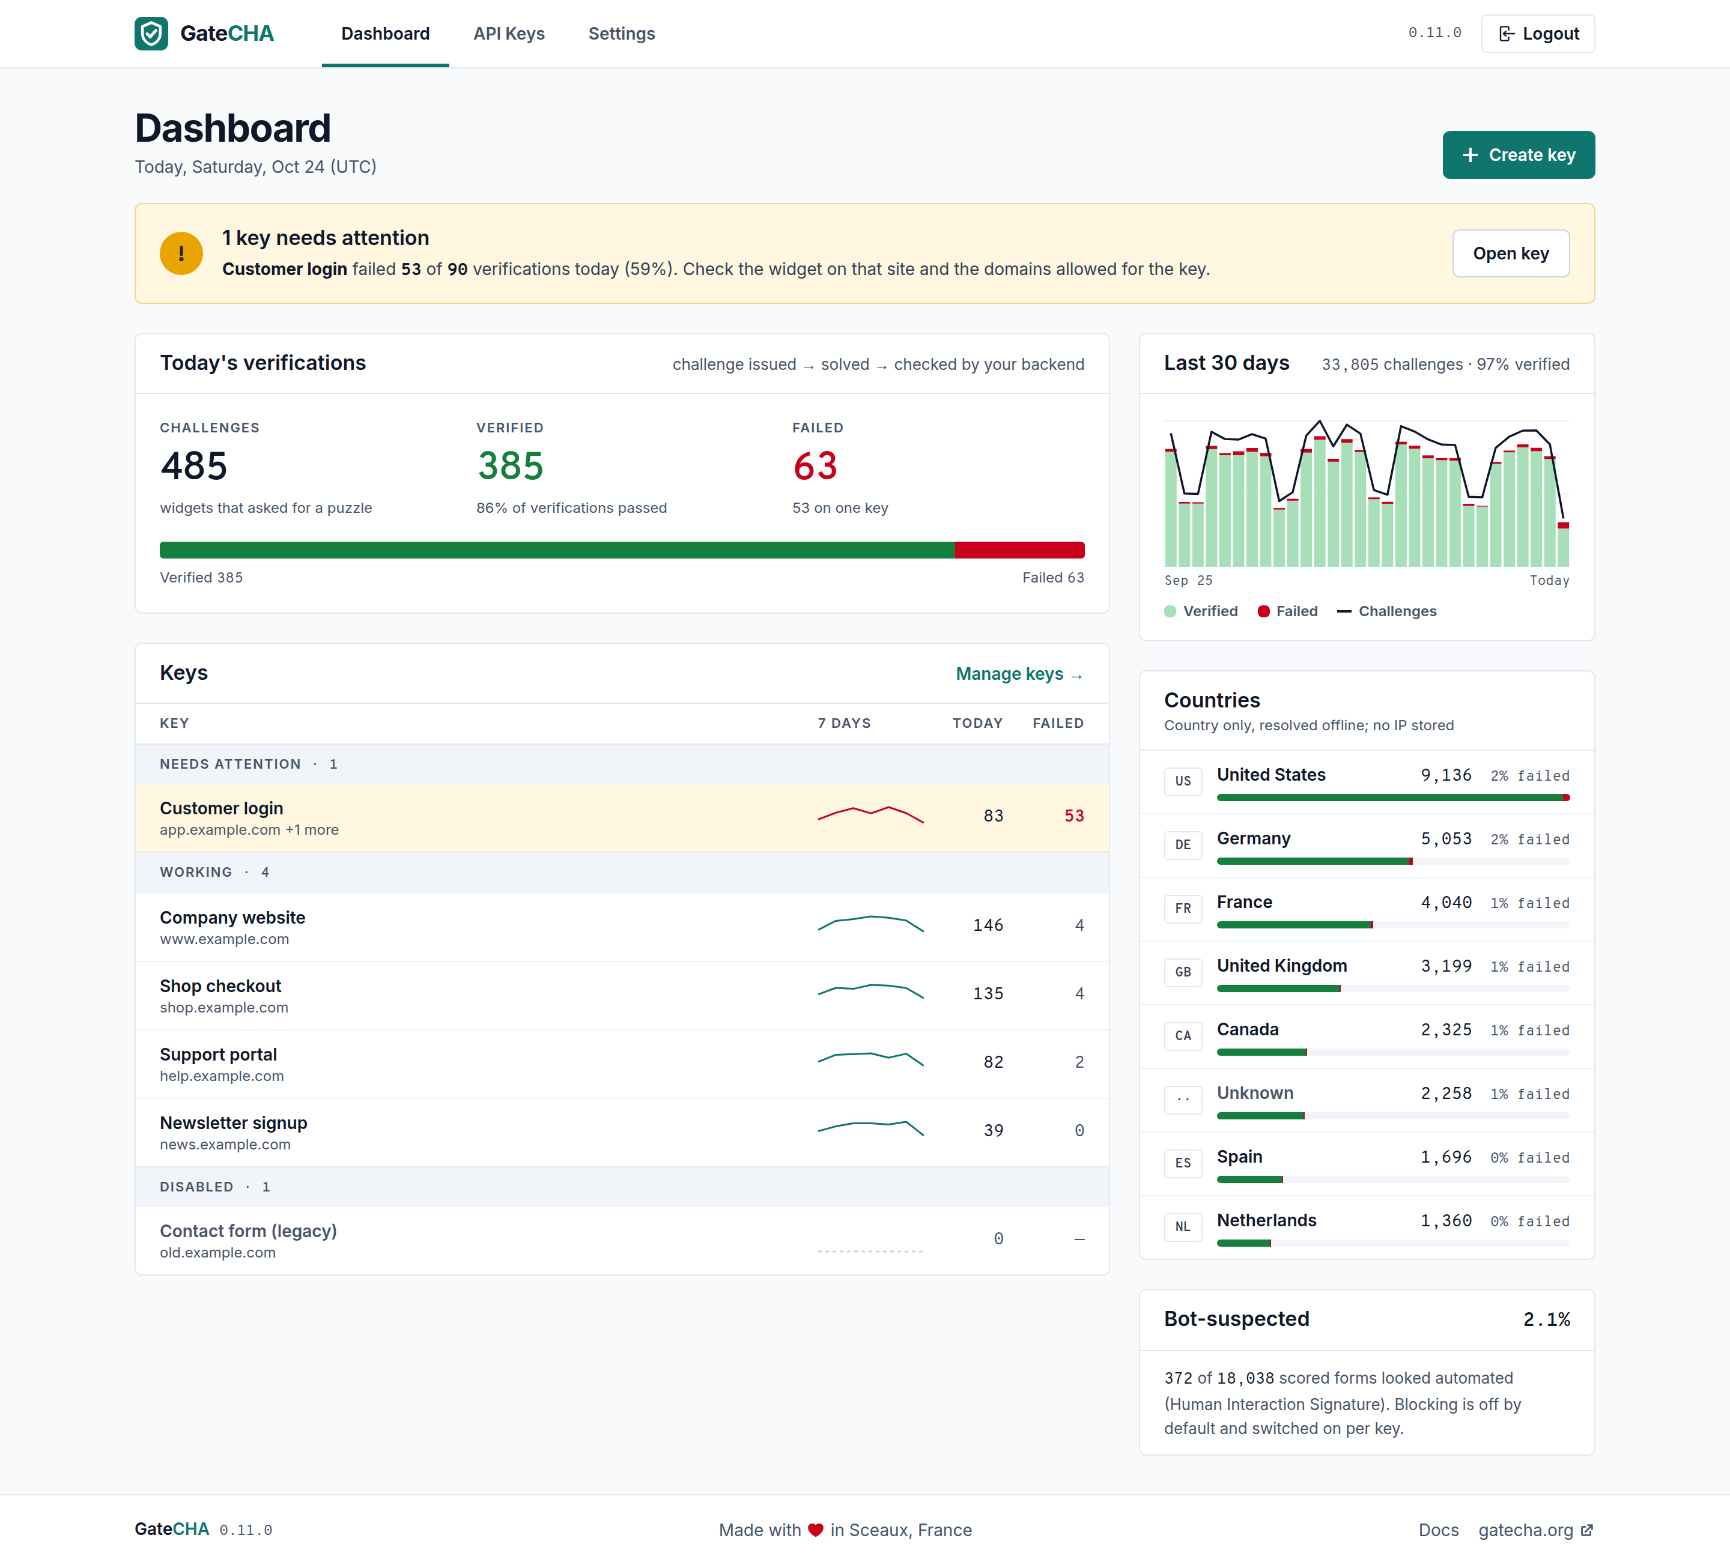Click the Verified legend marker in chart
The image size is (1730, 1565).
click(x=1170, y=611)
